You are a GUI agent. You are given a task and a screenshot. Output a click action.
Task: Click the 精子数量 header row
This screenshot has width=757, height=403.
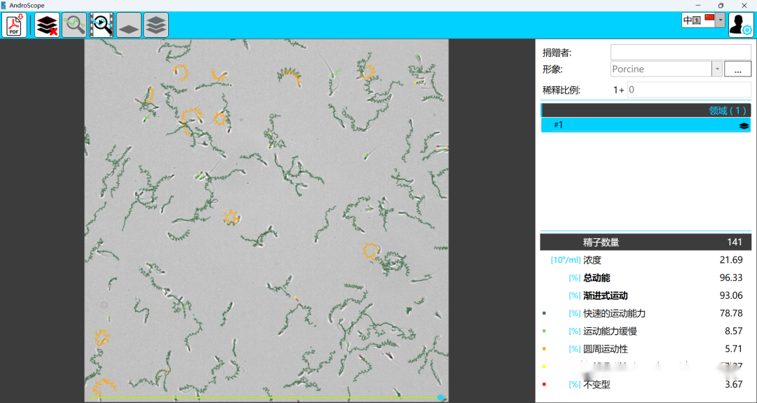pyautogui.click(x=646, y=243)
